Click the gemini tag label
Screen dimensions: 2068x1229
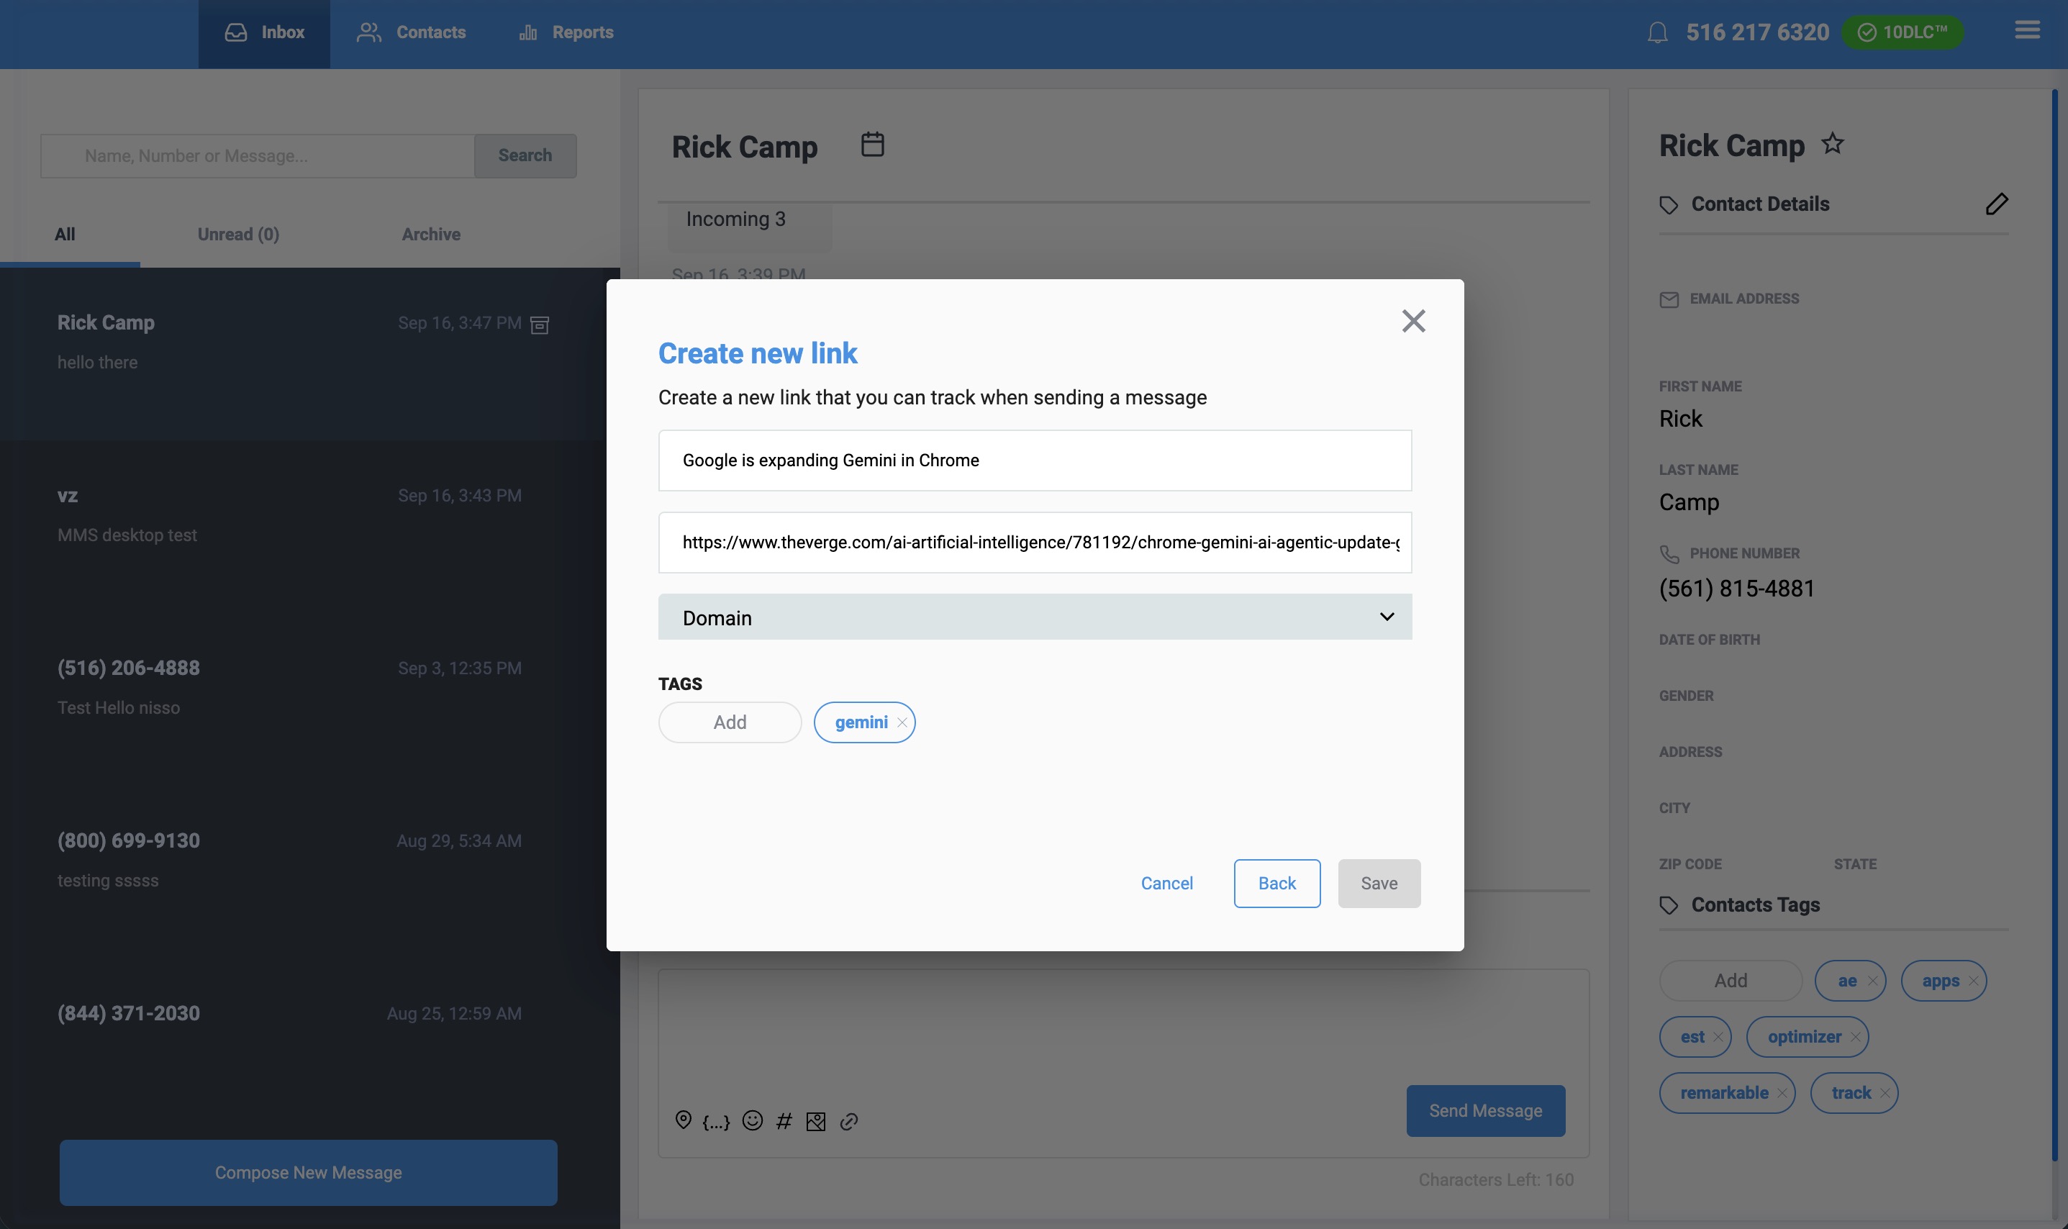861,722
